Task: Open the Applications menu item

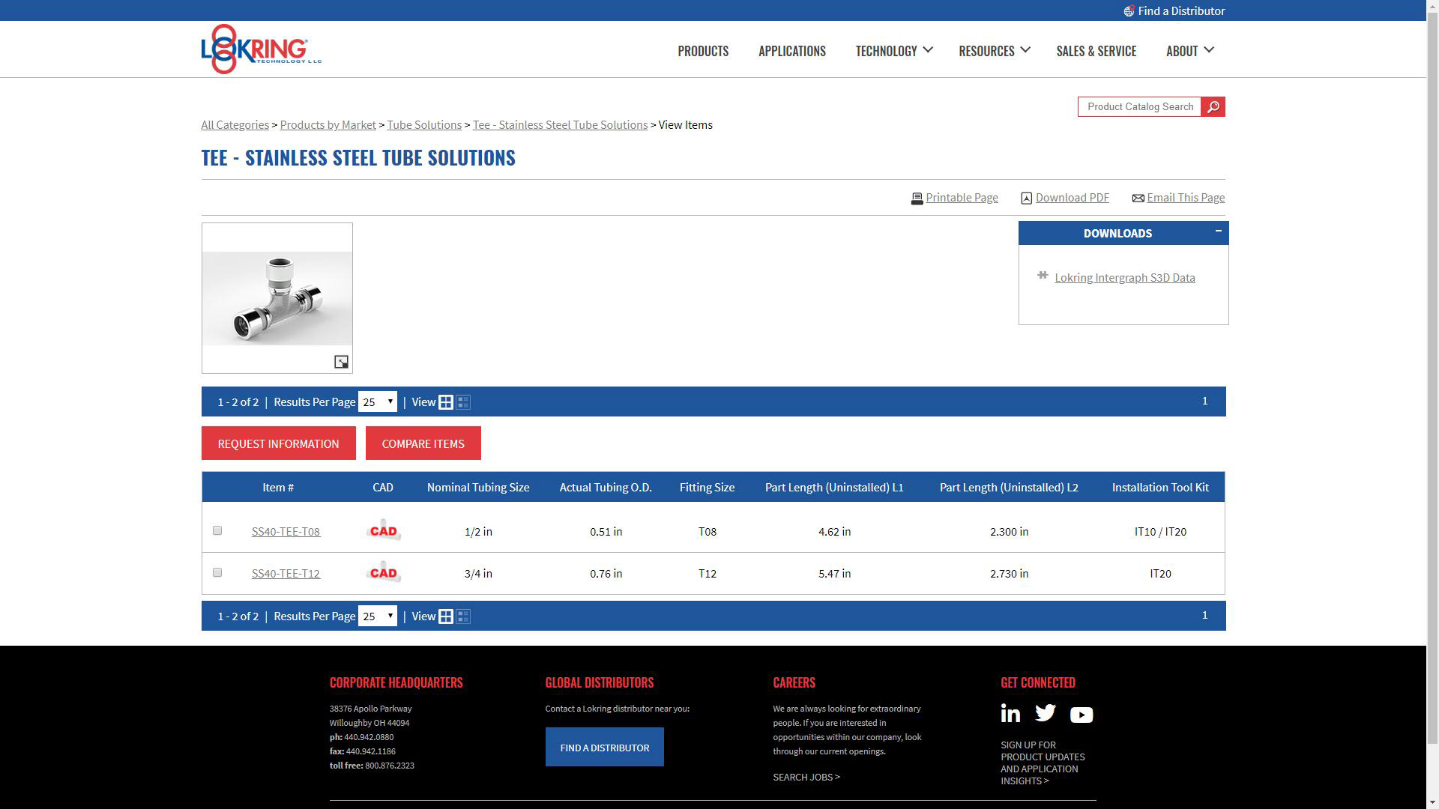Action: (791, 51)
